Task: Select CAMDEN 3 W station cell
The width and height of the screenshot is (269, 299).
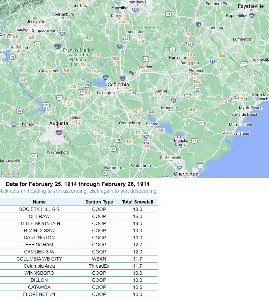Action: coord(39,252)
